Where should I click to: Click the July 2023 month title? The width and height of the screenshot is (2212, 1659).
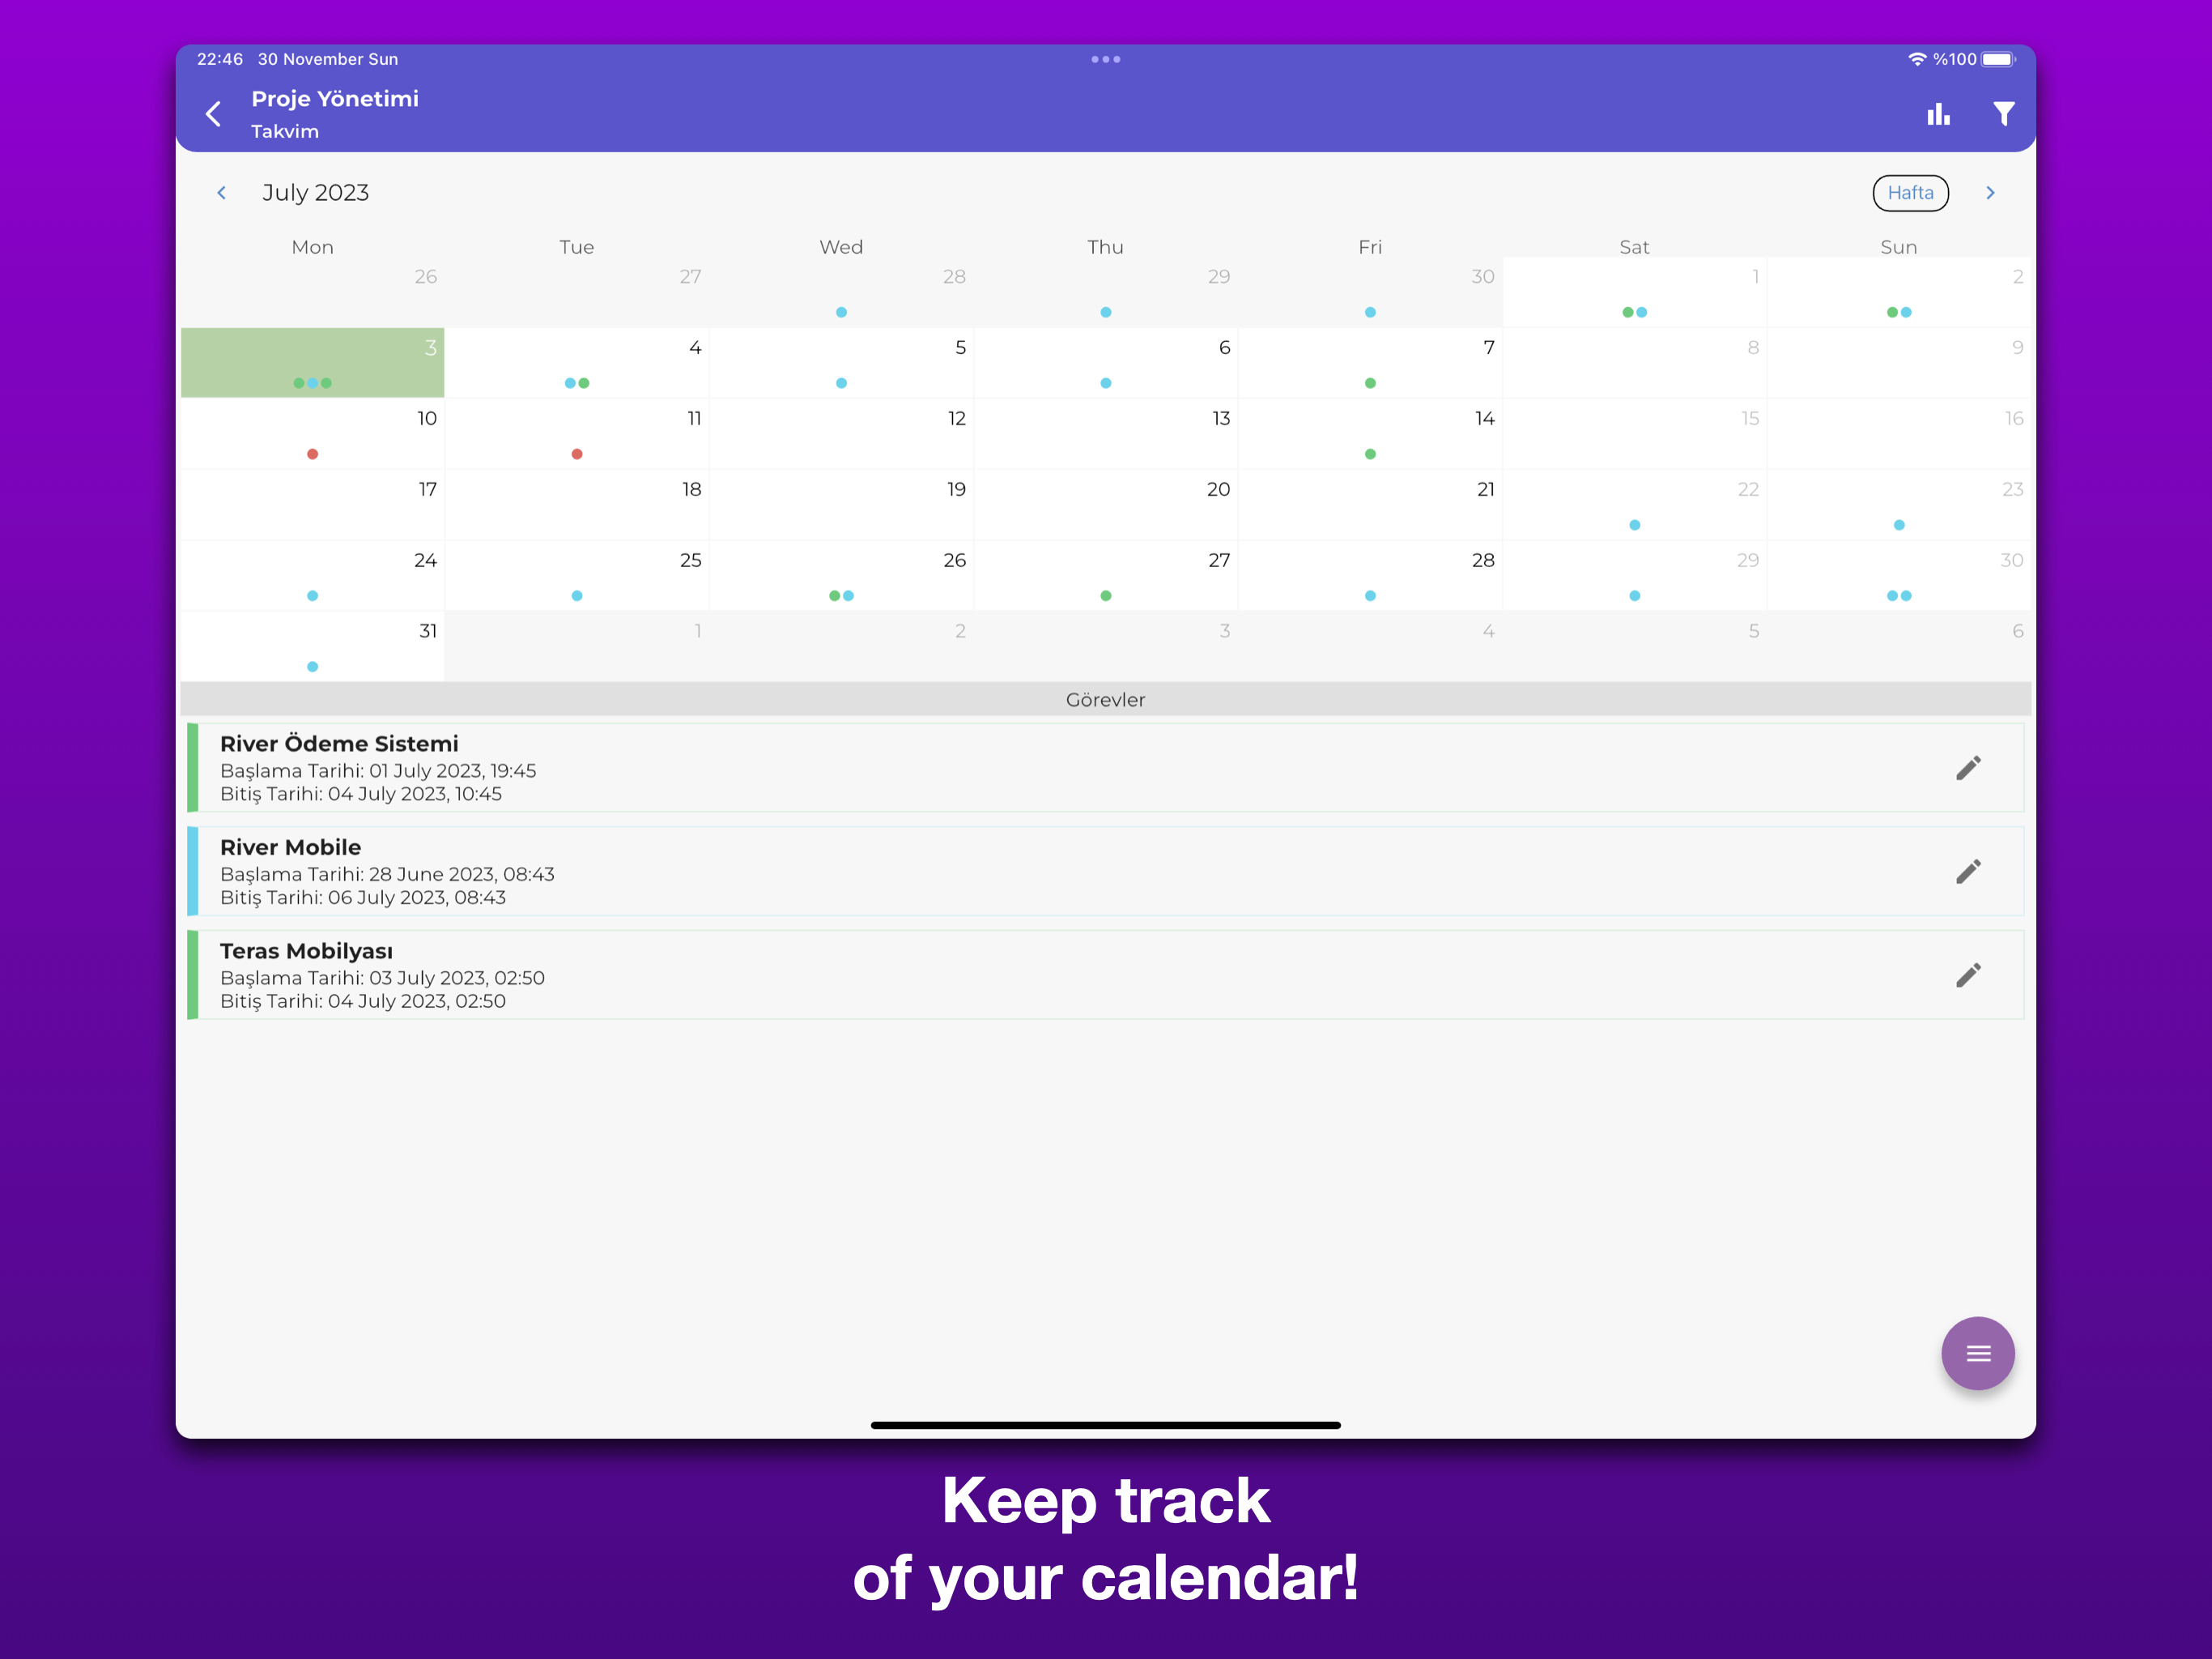(x=315, y=193)
